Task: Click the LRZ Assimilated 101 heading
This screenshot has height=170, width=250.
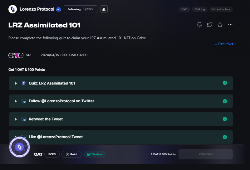Action: pyautogui.click(x=44, y=25)
